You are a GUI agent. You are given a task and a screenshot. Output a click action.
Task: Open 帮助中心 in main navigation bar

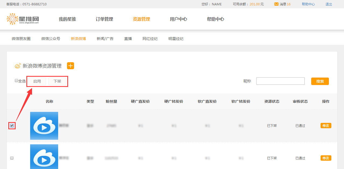point(215,19)
